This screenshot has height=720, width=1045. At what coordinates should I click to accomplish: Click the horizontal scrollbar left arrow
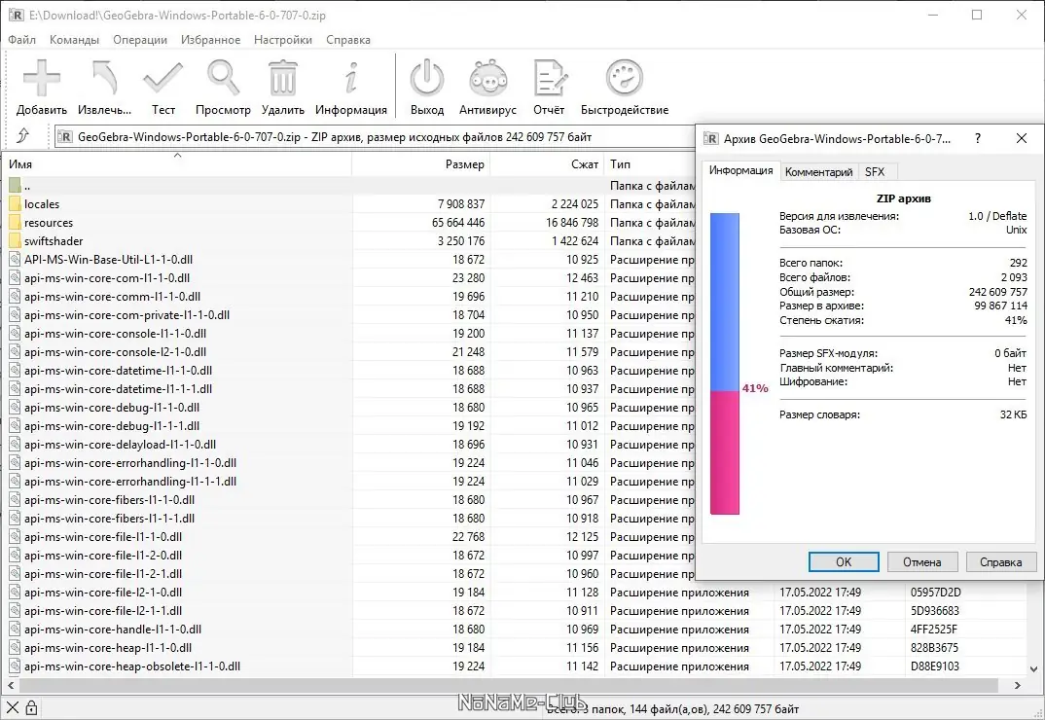(x=11, y=685)
